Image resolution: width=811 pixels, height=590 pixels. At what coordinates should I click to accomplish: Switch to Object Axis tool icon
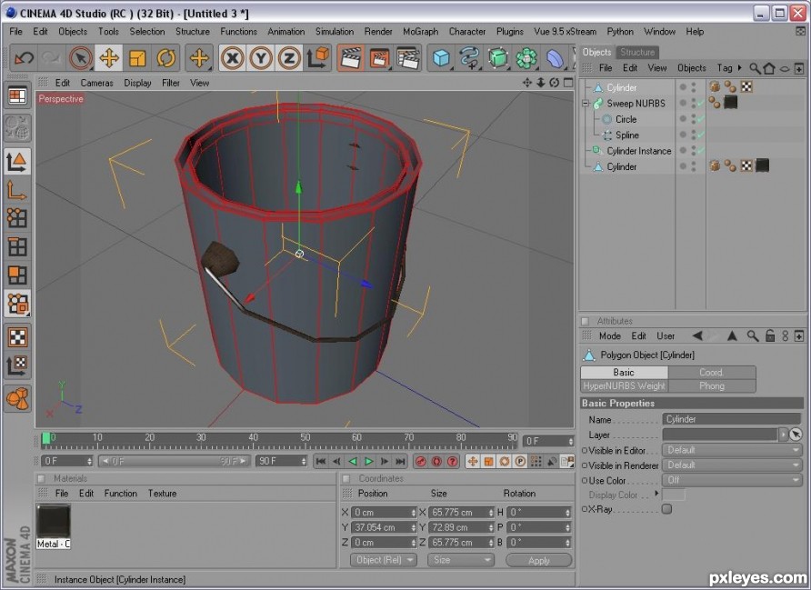17,190
